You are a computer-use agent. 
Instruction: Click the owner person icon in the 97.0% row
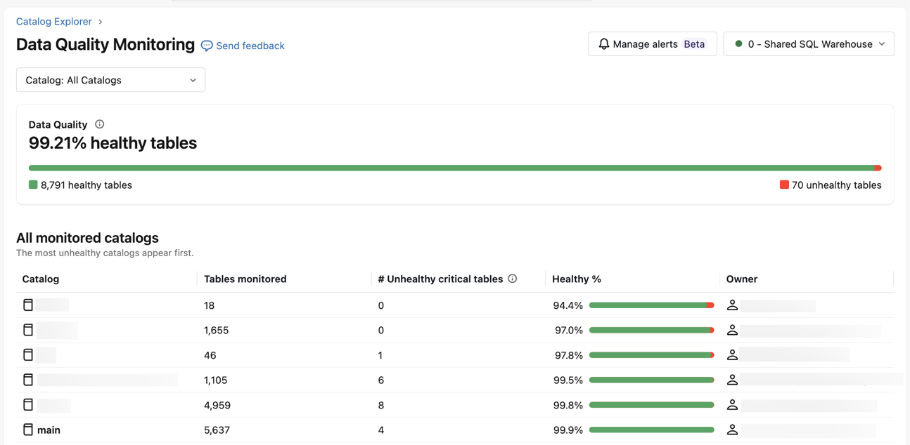732,330
